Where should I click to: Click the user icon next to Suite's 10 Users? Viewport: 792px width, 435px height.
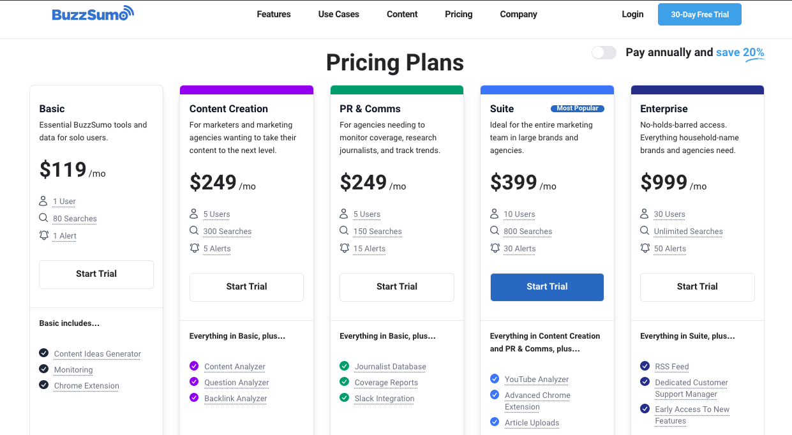[495, 214]
